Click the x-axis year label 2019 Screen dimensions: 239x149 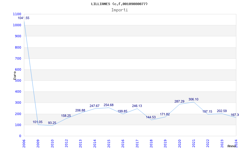tap(166, 144)
